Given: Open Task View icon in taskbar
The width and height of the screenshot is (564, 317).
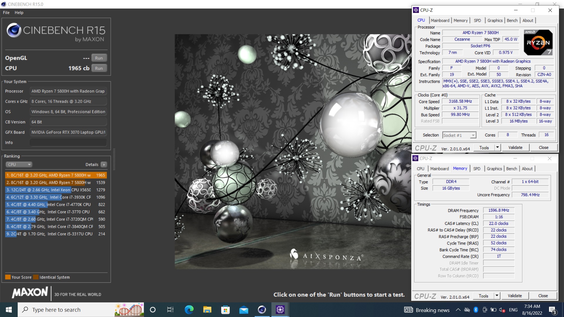Looking at the screenshot, I should [170, 310].
